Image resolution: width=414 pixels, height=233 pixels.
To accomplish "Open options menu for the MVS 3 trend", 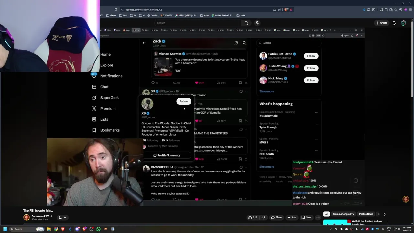I will 317,139.
